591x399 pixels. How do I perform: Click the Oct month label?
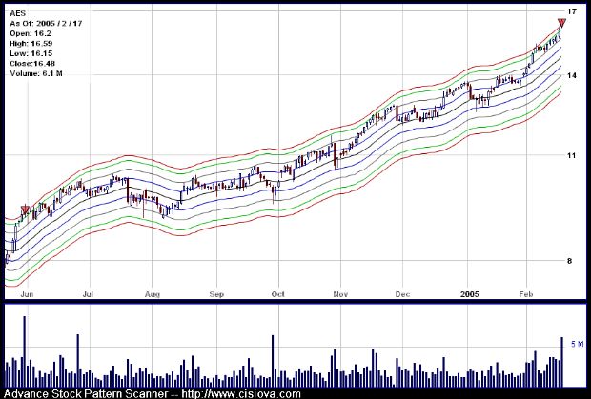click(278, 294)
